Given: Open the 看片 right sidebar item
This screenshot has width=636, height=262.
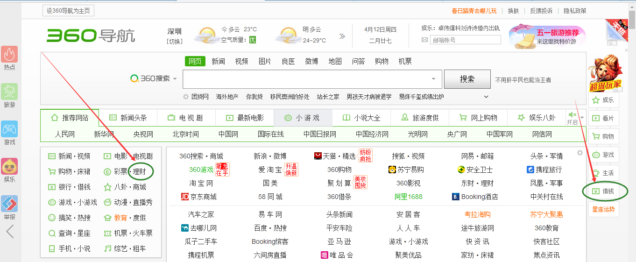Looking at the screenshot, I should [x=603, y=118].
